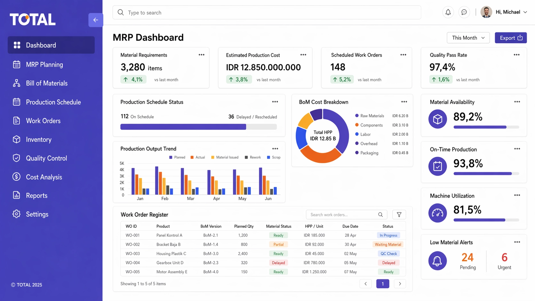Open the This Month period dropdown
This screenshot has width=535, height=301.
[x=468, y=38]
